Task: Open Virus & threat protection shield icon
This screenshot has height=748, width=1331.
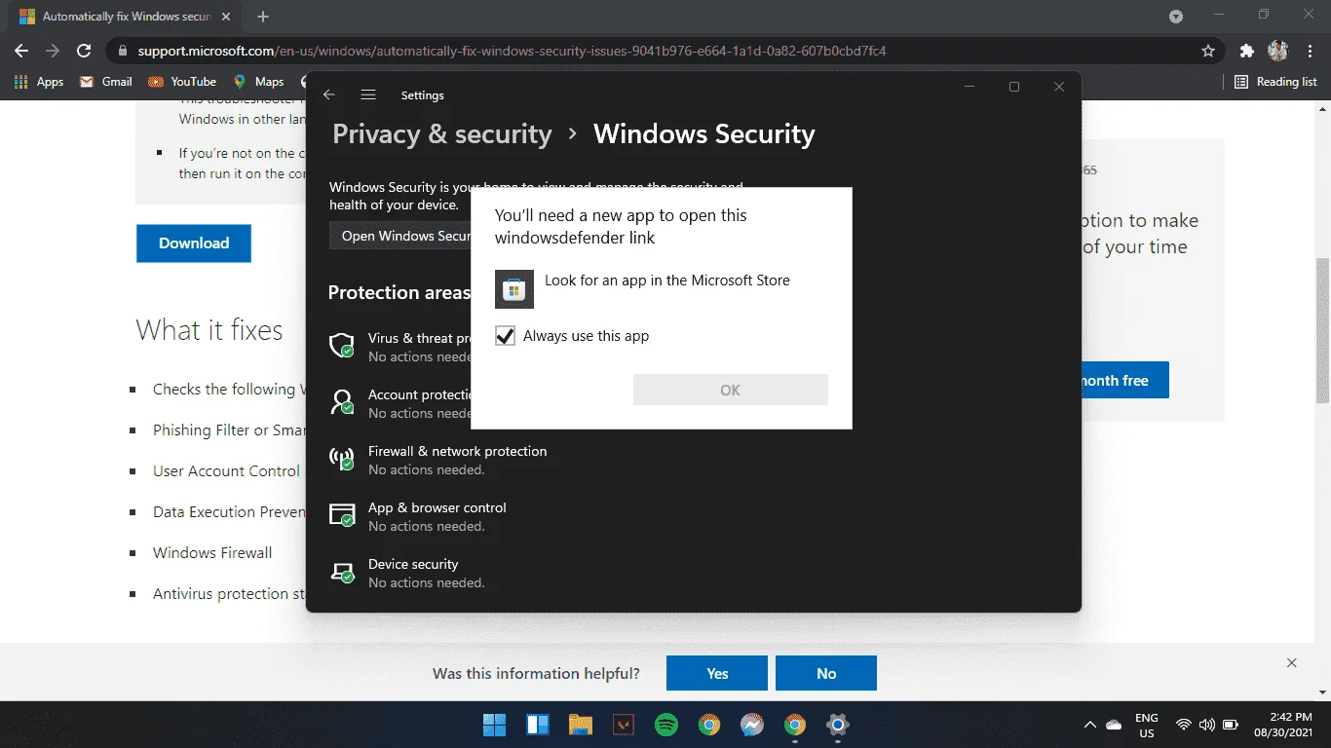Action: (342, 345)
